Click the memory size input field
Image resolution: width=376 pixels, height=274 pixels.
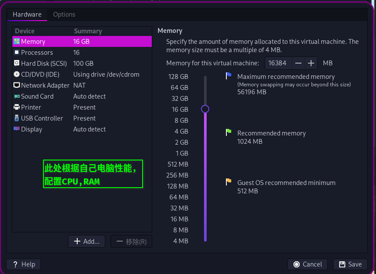point(278,63)
